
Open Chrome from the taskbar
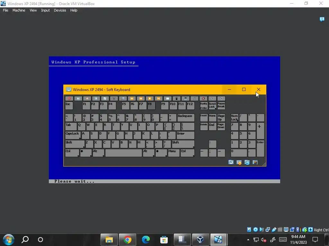tap(127, 240)
